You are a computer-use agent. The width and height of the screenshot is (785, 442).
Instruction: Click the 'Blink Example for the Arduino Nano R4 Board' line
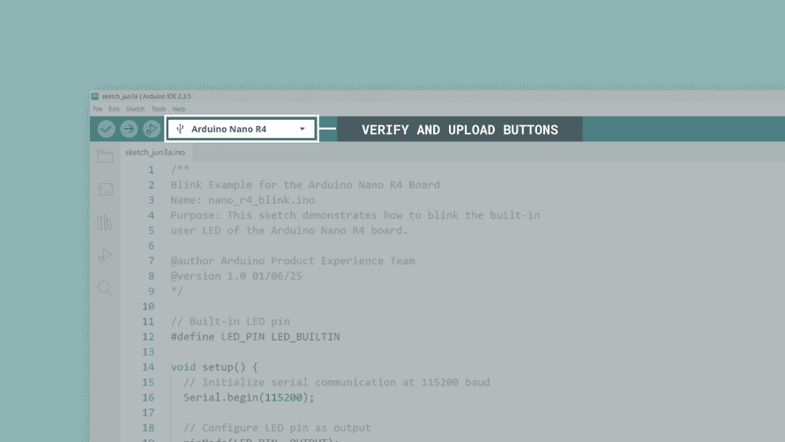click(305, 184)
